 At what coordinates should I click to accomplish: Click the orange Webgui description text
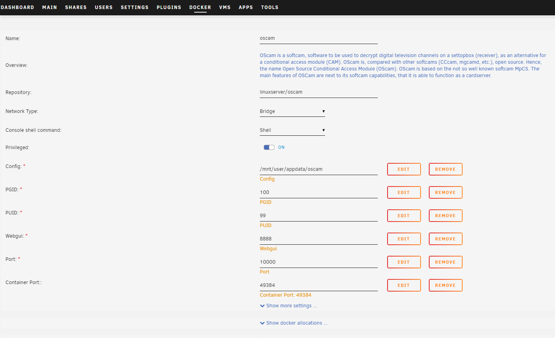point(268,249)
